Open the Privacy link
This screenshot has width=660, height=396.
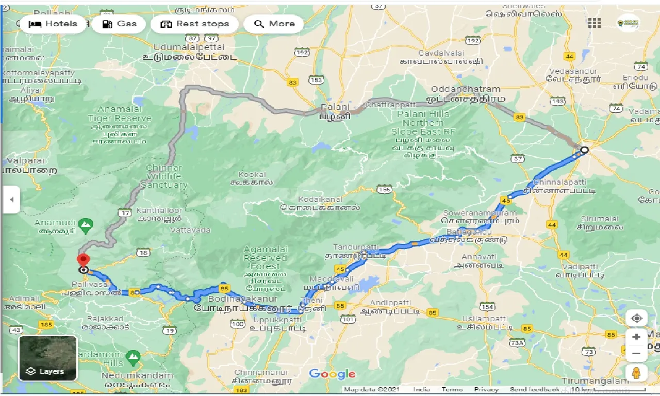[x=486, y=390]
